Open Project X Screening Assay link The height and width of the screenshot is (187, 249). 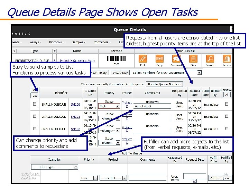pyautogui.click(x=77, y=61)
